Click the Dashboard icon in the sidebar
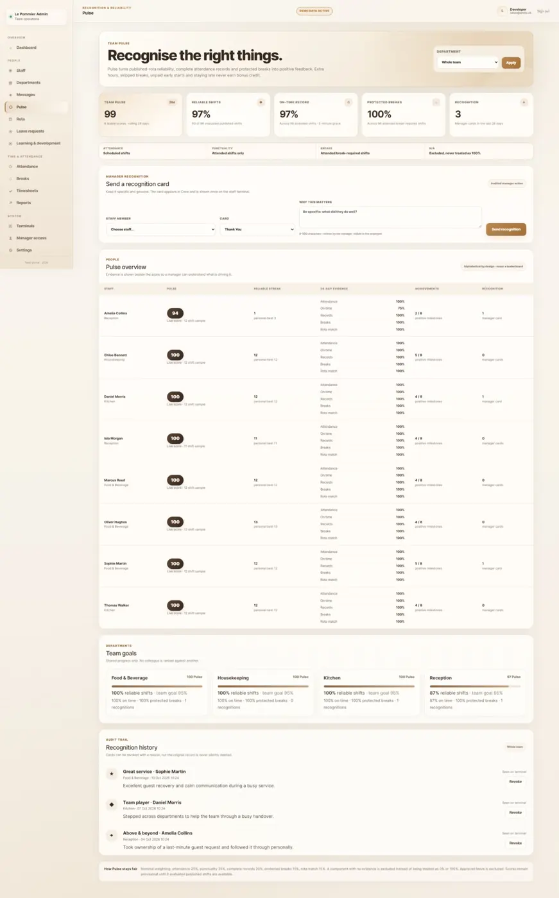This screenshot has height=898, width=559. [x=10, y=48]
